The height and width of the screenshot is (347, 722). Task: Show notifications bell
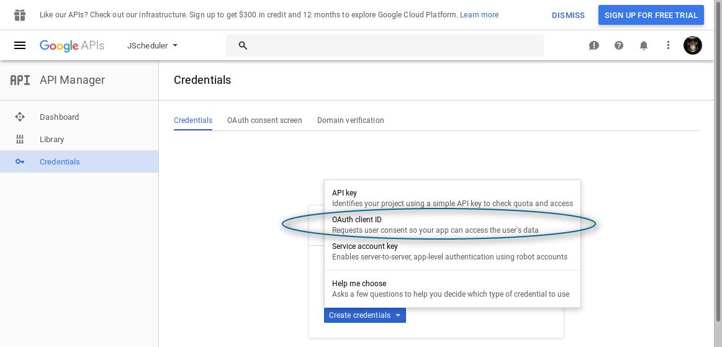(644, 45)
